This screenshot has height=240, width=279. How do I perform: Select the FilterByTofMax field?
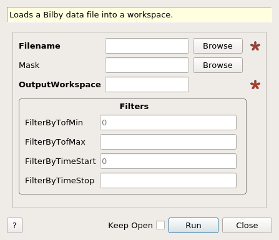(168, 142)
